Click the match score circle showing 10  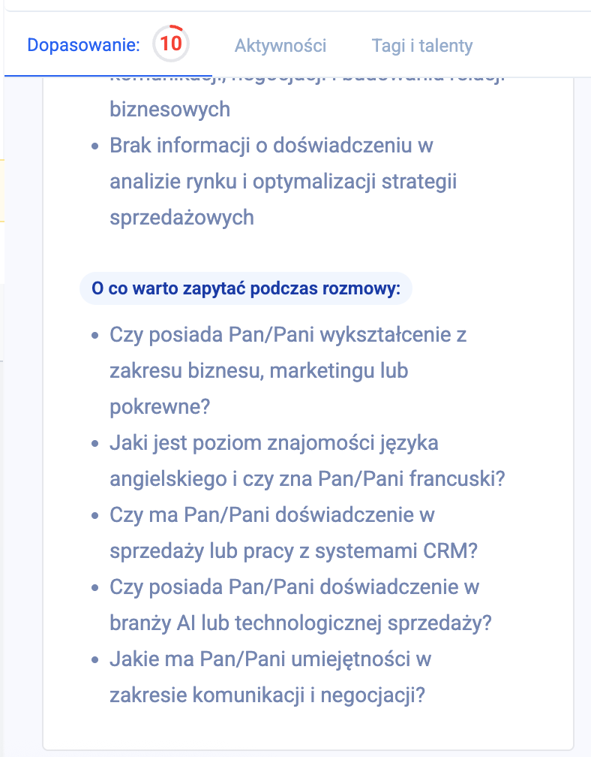[x=171, y=44]
